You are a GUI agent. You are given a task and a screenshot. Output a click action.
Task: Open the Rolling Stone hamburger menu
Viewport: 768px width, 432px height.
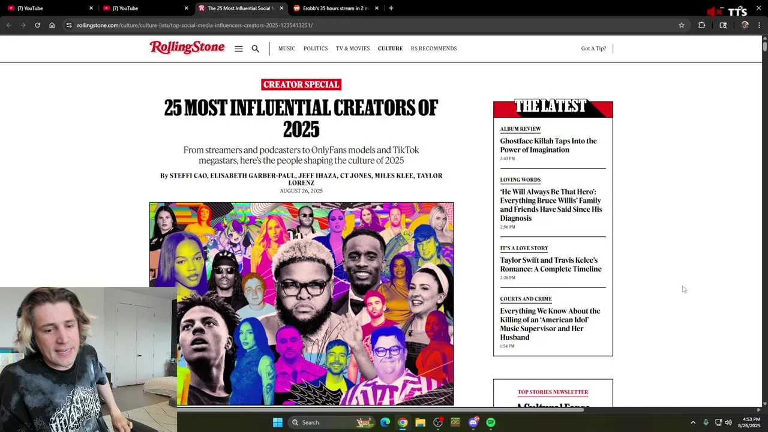tap(239, 49)
